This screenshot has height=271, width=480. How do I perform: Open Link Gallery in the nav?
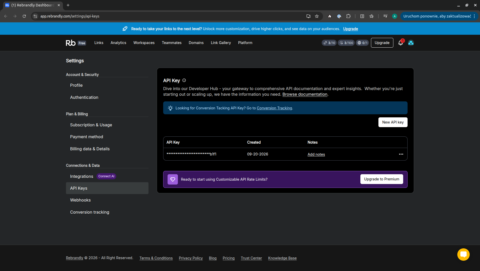[x=221, y=43]
